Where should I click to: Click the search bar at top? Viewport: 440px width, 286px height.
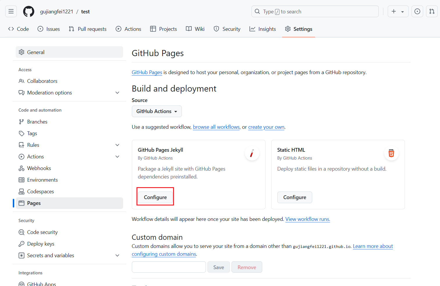[315, 12]
